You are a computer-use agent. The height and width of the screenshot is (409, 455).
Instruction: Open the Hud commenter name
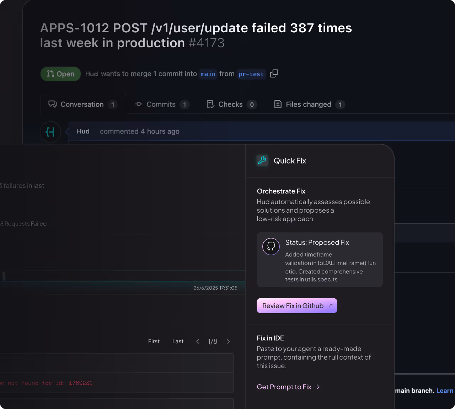click(83, 131)
